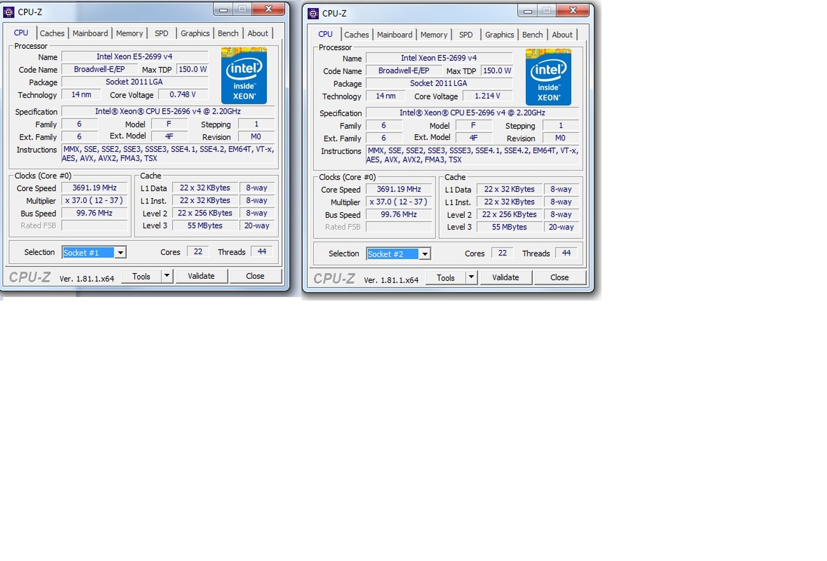Click Tools button in right CPU-Z window
Screen dimensions: 827x561
tap(446, 278)
